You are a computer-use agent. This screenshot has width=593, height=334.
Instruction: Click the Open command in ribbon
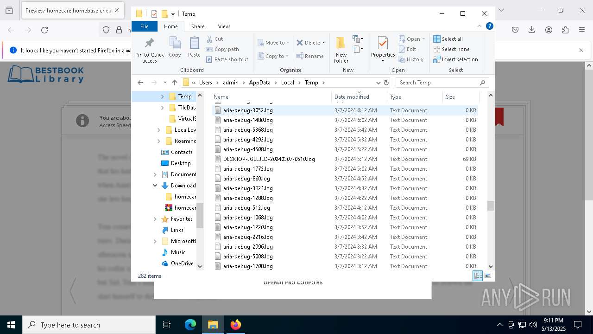coord(411,39)
